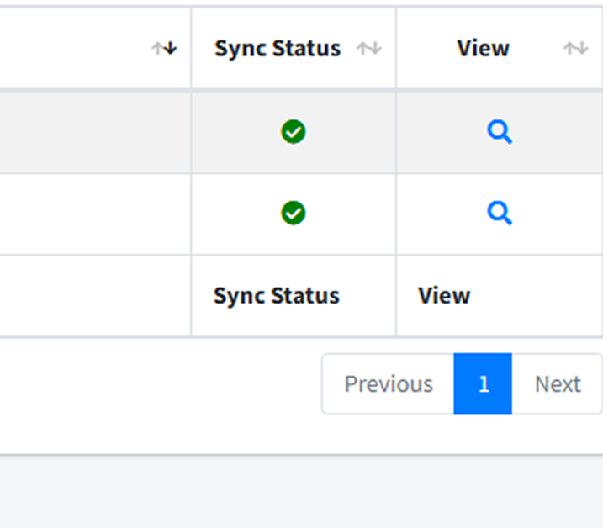The width and height of the screenshot is (603, 528).
Task: Click the gray page background below the table card
Action: coord(301,492)
